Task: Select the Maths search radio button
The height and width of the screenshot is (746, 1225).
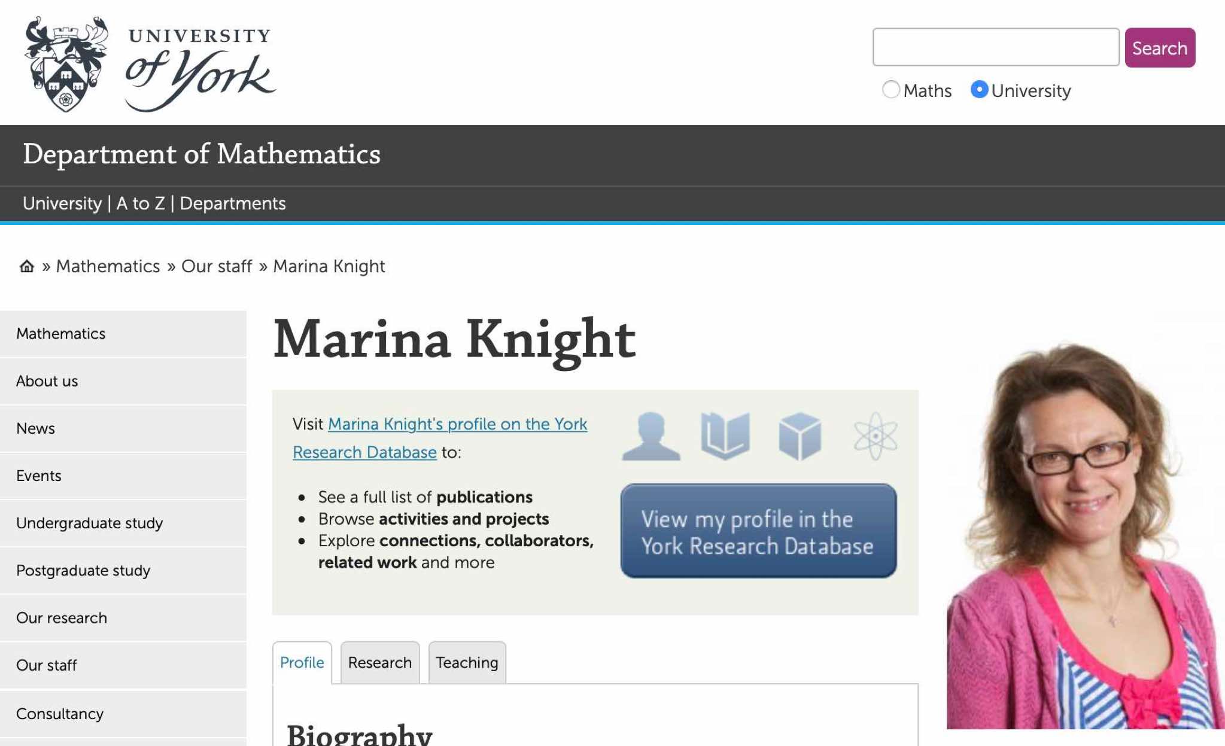Action: click(890, 90)
